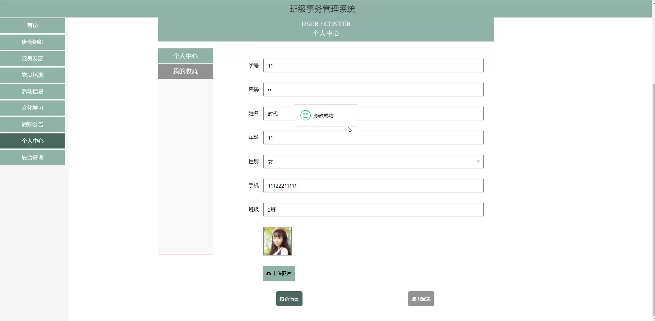The width and height of the screenshot is (655, 321).
Task: Click the 性别 dropdown arrow
Action: 478,162
